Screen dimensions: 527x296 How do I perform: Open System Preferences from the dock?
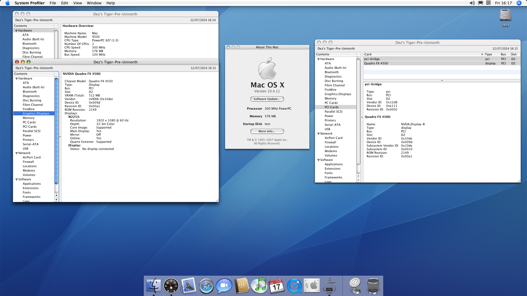coord(312,286)
